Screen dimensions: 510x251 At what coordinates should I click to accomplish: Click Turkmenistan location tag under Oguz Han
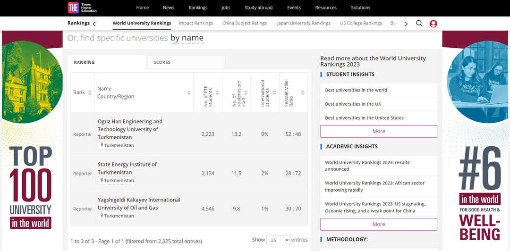pos(117,145)
